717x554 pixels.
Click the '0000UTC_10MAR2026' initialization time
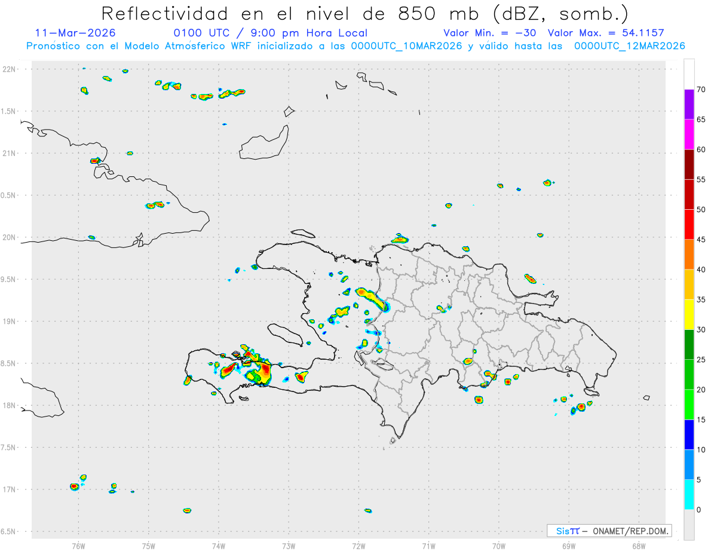(x=406, y=46)
